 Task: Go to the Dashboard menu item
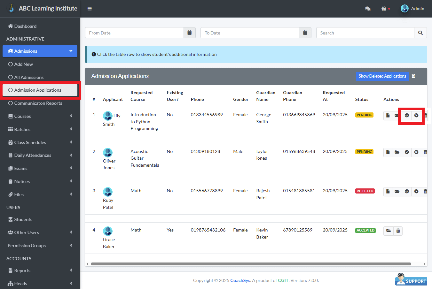click(x=25, y=26)
